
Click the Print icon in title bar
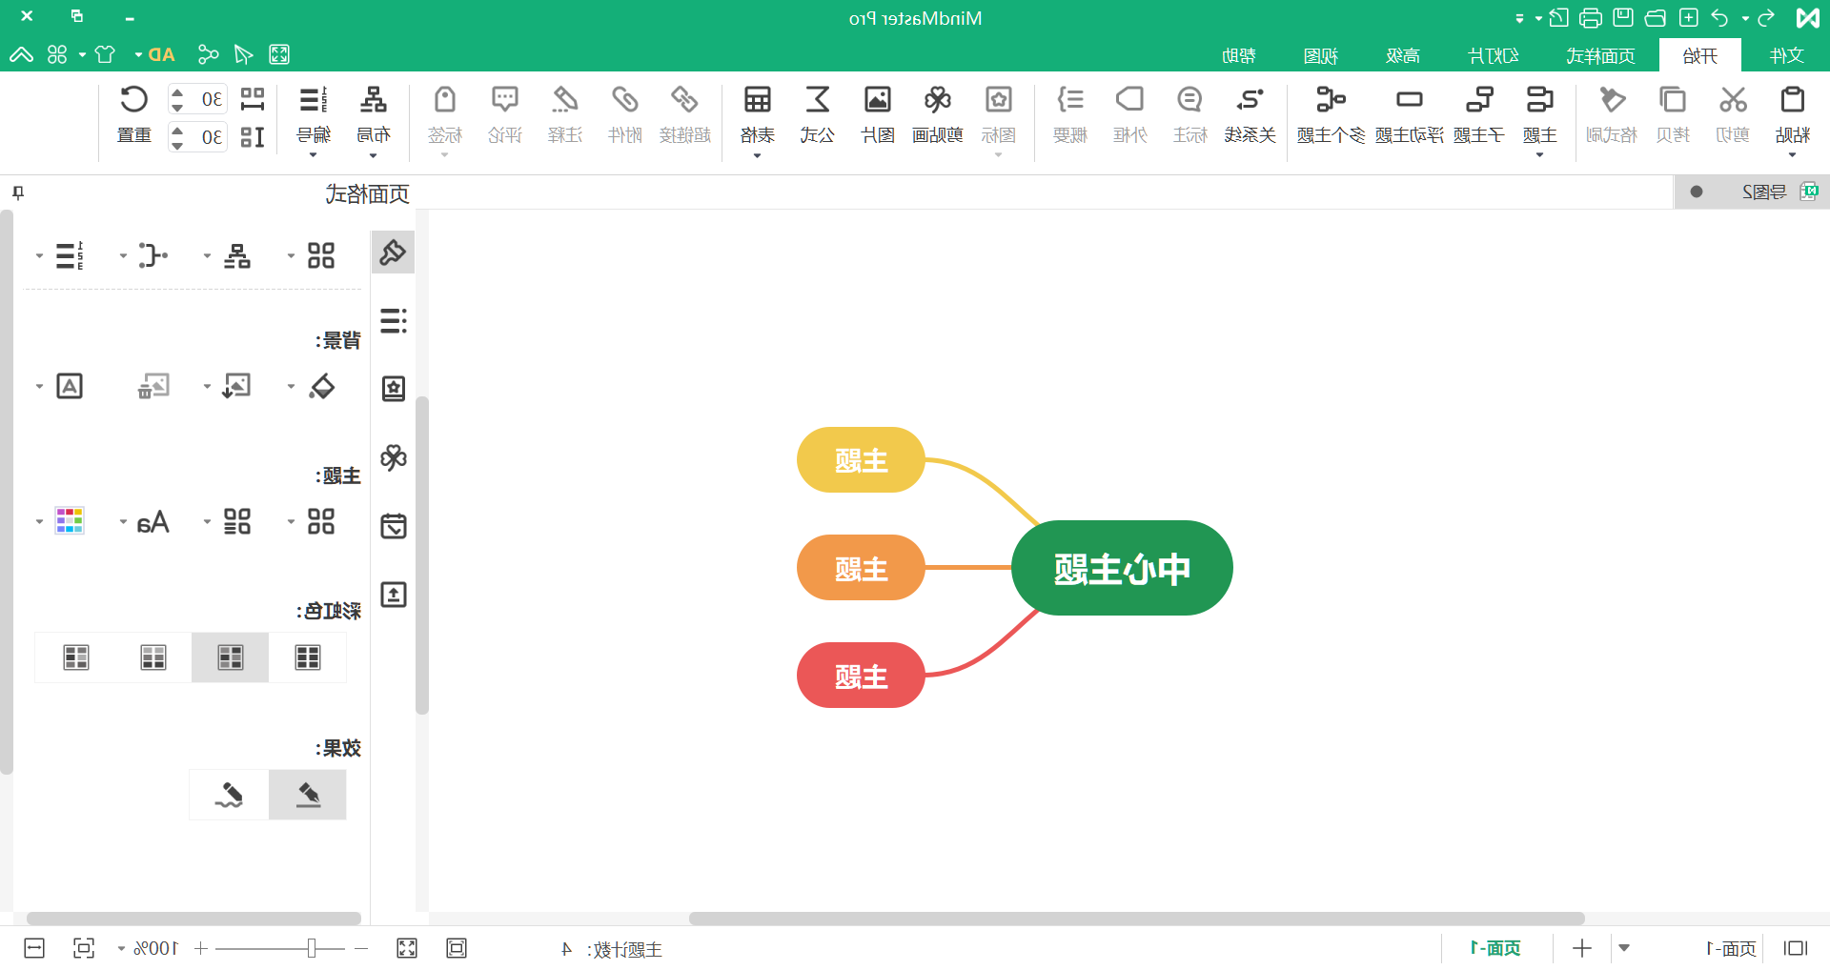pos(1591,17)
